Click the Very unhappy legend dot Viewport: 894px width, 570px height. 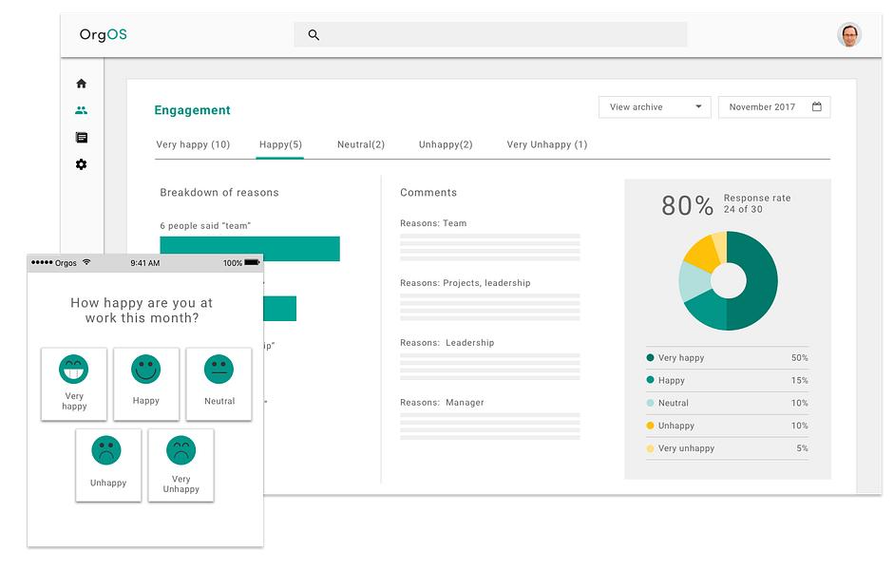tap(650, 448)
